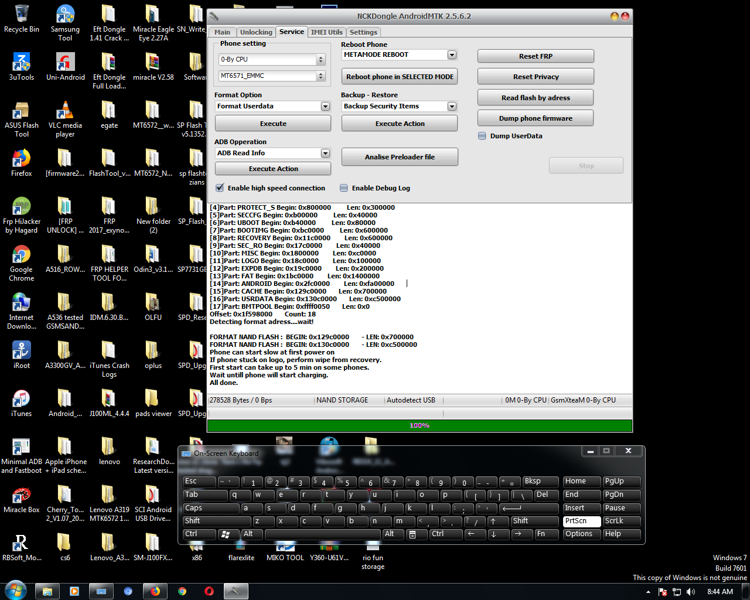Click the Reset FRP button
The width and height of the screenshot is (750, 600).
(536, 56)
